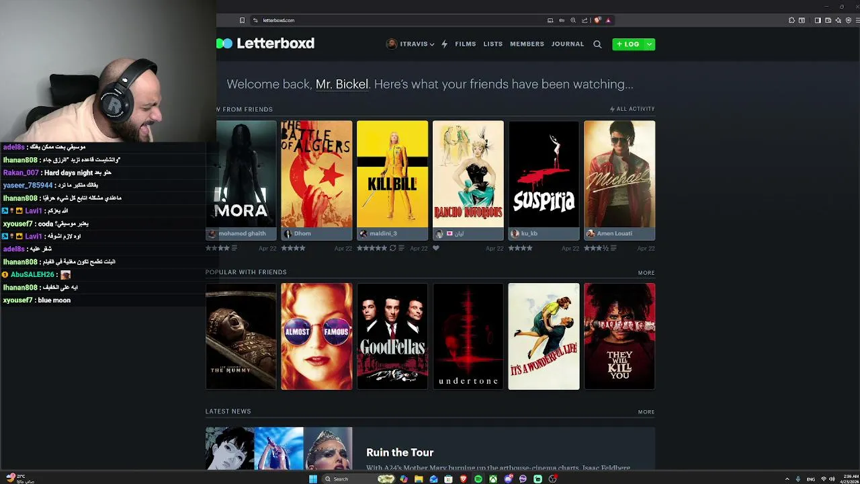Show hidden system tray icons chevron
The width and height of the screenshot is (860, 484).
[787, 479]
